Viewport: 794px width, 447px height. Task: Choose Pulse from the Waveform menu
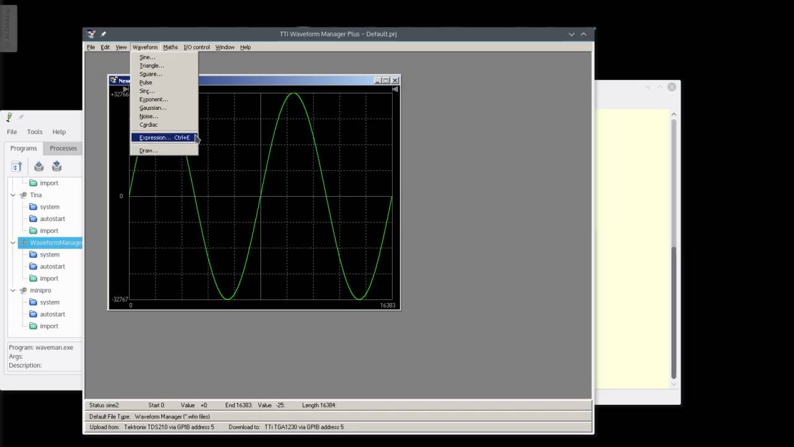click(x=164, y=83)
